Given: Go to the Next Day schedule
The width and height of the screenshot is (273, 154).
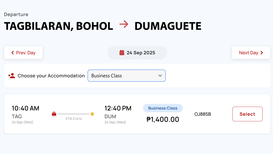Looking at the screenshot, I should click(x=251, y=53).
